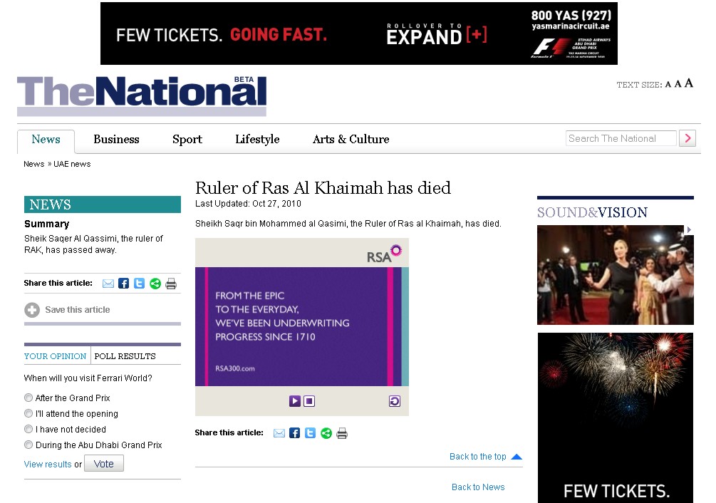This screenshot has height=503, width=716.
Task: Click 'Ruler of Ras Al Khaimah has died' headline
Action: [x=323, y=188]
